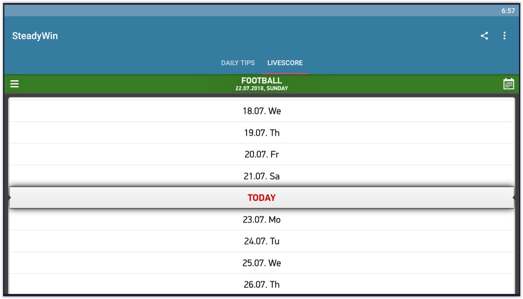Open the share icon in header
This screenshot has height=299, width=523.
coord(484,36)
